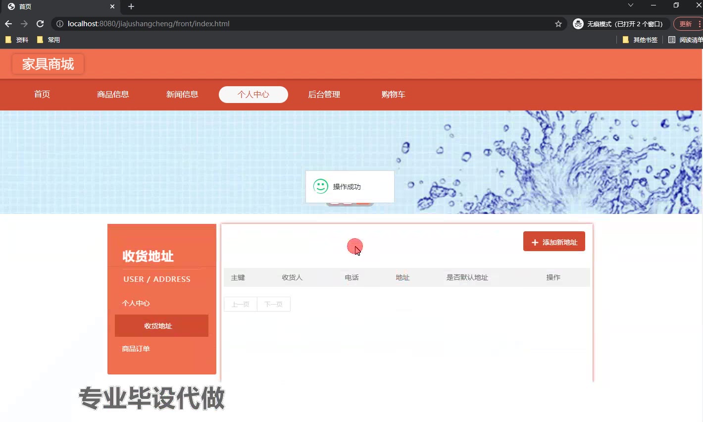
Task: Open the 常用 bookmarks folder
Action: [49, 40]
